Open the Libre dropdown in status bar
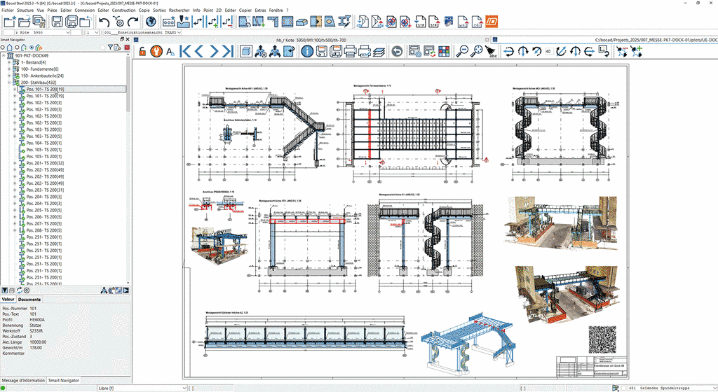This screenshot has width=718, height=392. click(x=184, y=388)
